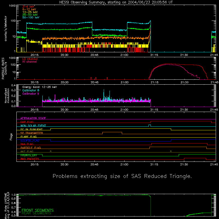Screen dimensions: 219x219
Task: Click the BAD PACKETS flag label
Action: pyautogui.click(x=30, y=159)
